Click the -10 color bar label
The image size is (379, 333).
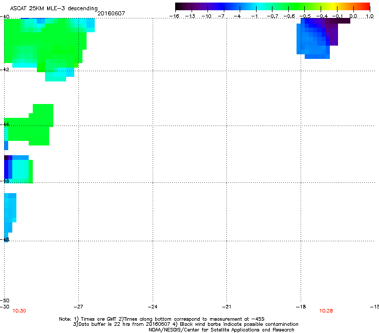click(206, 16)
